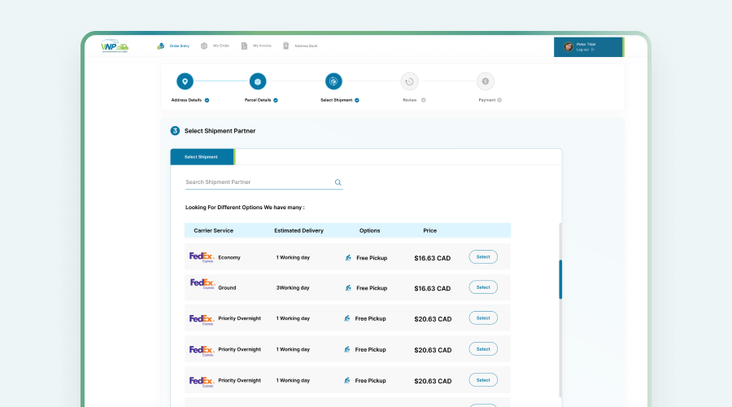Select the FedEx Ground shipment
Viewport: 732px width, 407px height.
click(x=483, y=287)
